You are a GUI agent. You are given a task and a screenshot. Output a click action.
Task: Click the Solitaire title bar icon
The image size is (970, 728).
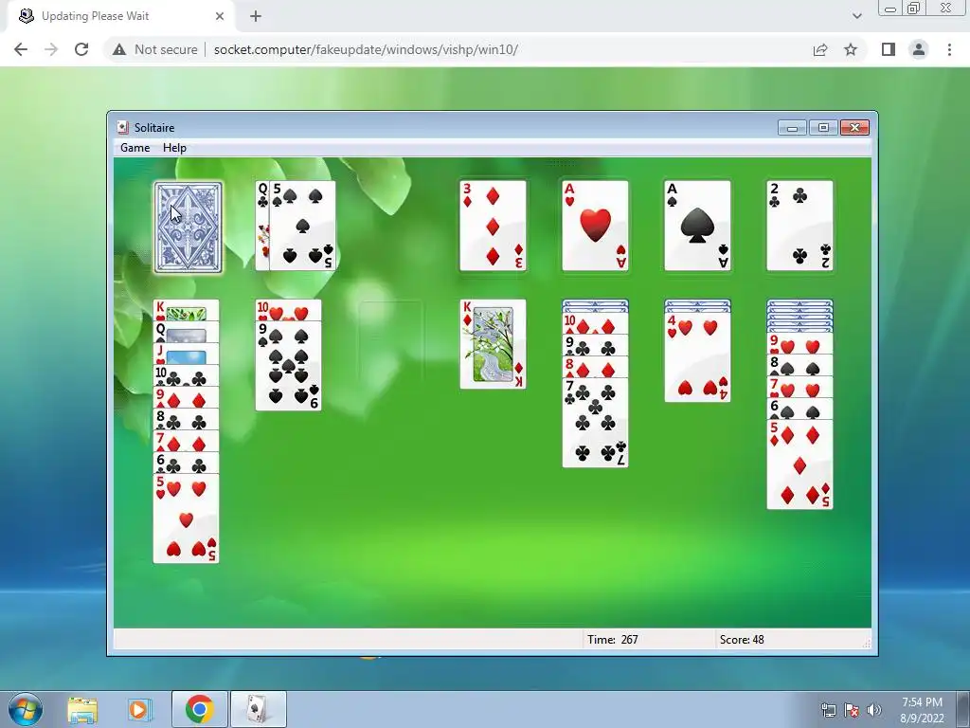(x=122, y=128)
